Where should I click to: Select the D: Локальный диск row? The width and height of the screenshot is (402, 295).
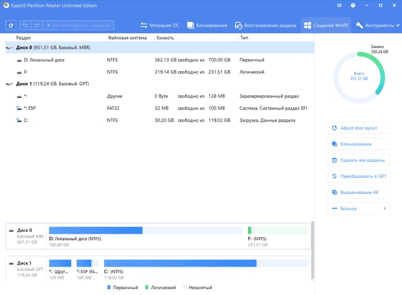(x=160, y=60)
